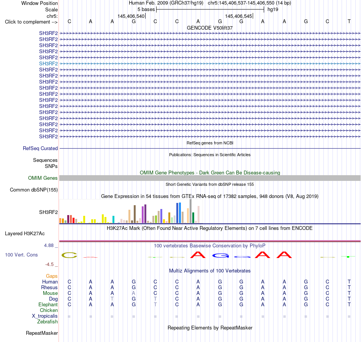The image size is (361, 342).
Task: Click the 'Layered H3K27Ac' track label
Action: [25, 234]
